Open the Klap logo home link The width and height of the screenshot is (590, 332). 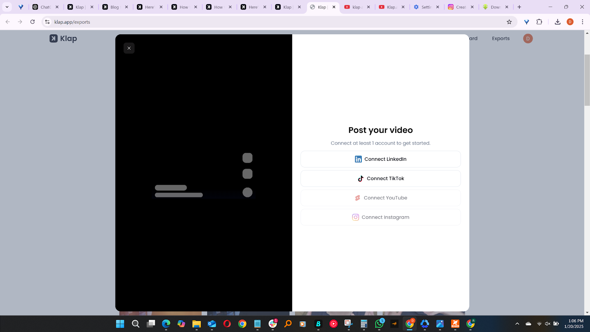click(63, 39)
